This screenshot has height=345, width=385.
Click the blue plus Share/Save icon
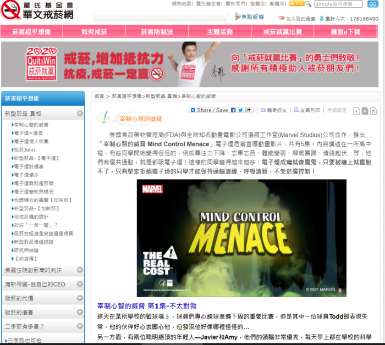[193, 110]
